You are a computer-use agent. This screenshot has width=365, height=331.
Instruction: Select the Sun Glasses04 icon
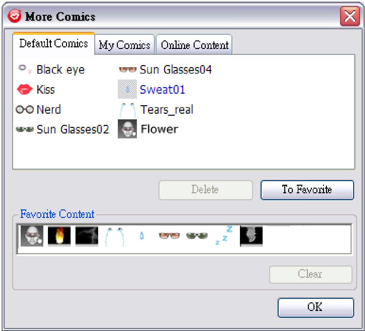click(x=127, y=69)
